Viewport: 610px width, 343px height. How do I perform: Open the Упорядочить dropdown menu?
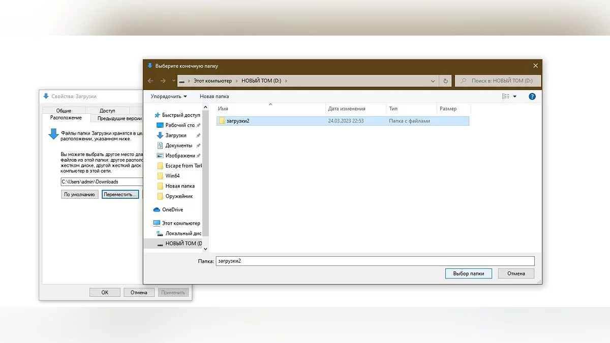pyautogui.click(x=169, y=97)
